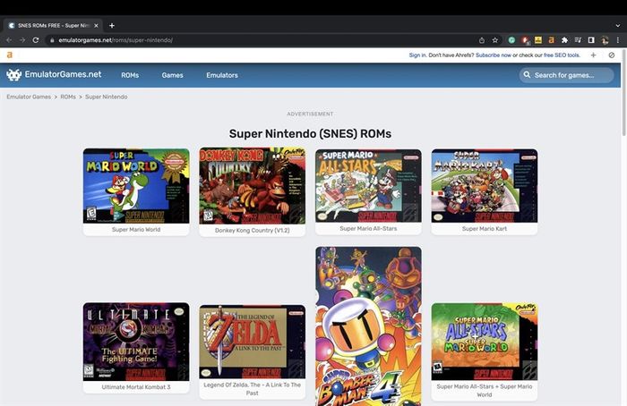This screenshot has height=406, width=627.
Task: Click the orange Ahrefs logo on toolbar
Action: (10, 55)
